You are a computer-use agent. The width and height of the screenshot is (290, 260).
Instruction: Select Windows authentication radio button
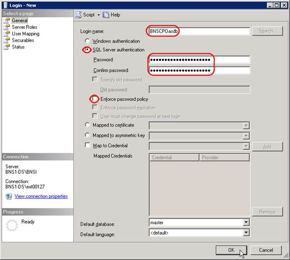tap(87, 41)
